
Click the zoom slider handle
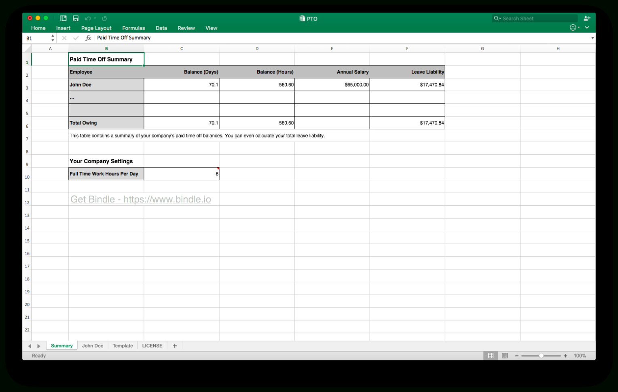coord(542,356)
